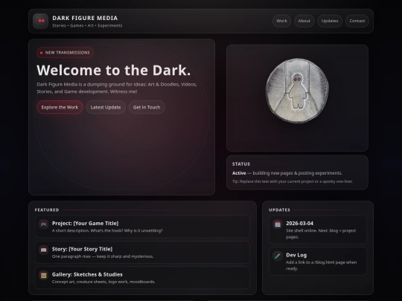This screenshot has width=402, height=301.
Task: Click the STATUS card heading
Action: click(x=241, y=164)
